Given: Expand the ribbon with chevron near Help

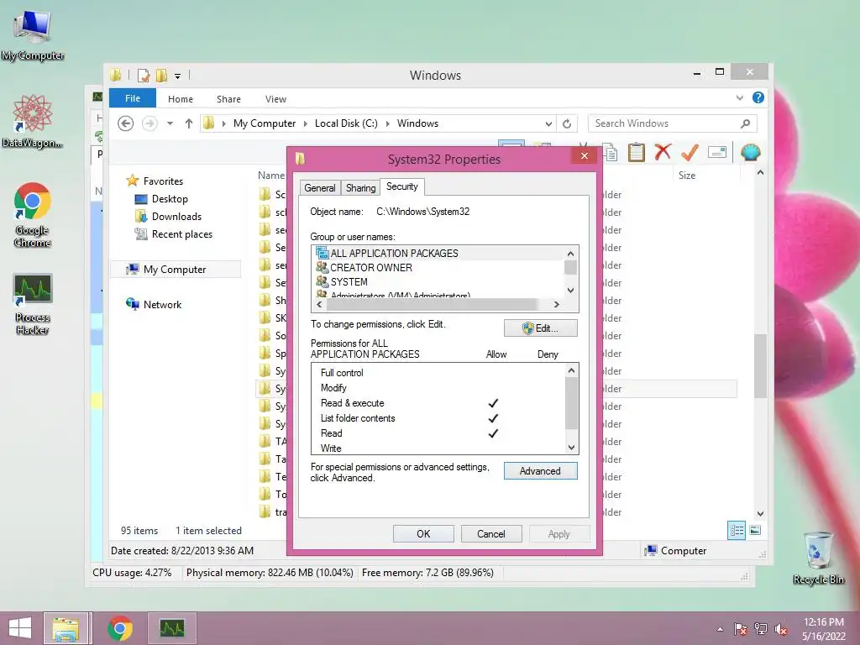Looking at the screenshot, I should click(x=739, y=98).
